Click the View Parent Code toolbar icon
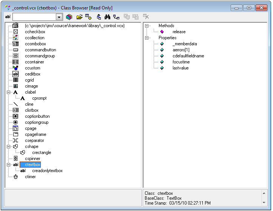 (x=99, y=17)
